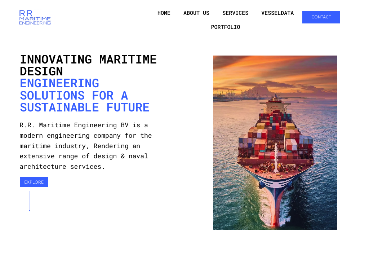This screenshot has width=369, height=277.
Task: Click the "RR" letters in the logo
Action: click(26, 13)
